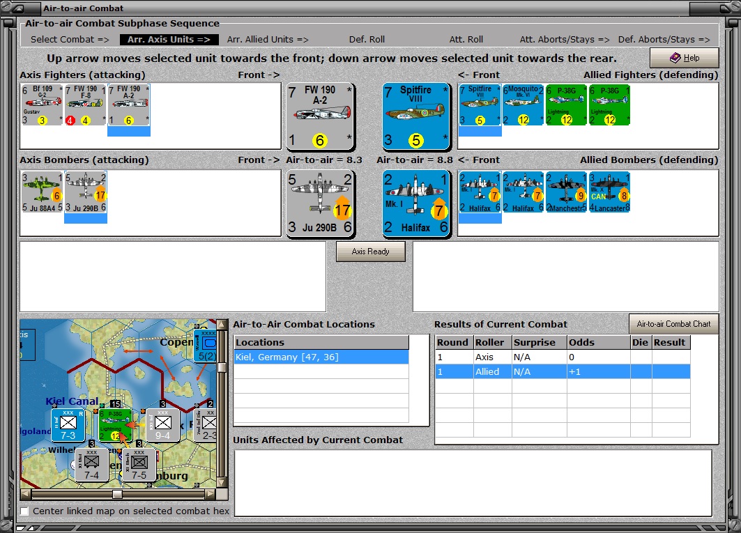741x533 pixels.
Task: Select the Bf 109 G-2 Axis fighter counter
Action: 42,105
